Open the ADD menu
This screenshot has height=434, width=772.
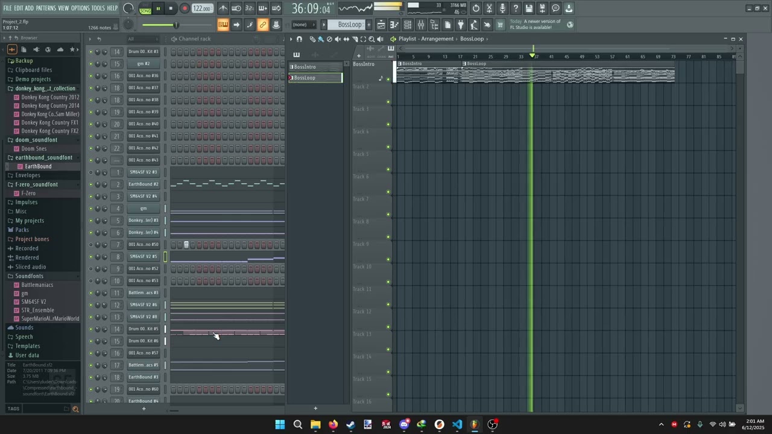point(30,8)
